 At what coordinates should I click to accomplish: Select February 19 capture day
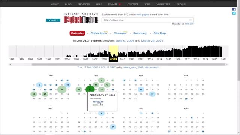(101, 89)
